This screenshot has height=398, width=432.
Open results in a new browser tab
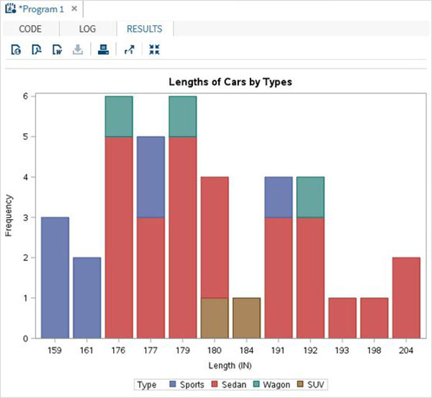click(x=129, y=50)
